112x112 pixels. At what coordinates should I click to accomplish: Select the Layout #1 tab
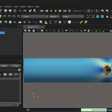[32, 27]
